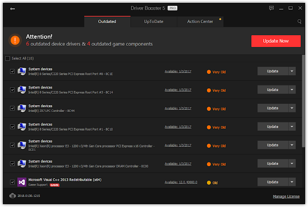This screenshot has height=207, width=308.
Task: Click device icon for DRAM Controller - 0C00
Action: tap(22, 164)
